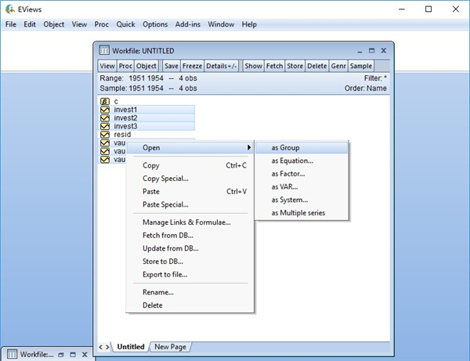Click the EViews application icon in title bar
This screenshot has width=470, height=361.
9,9
